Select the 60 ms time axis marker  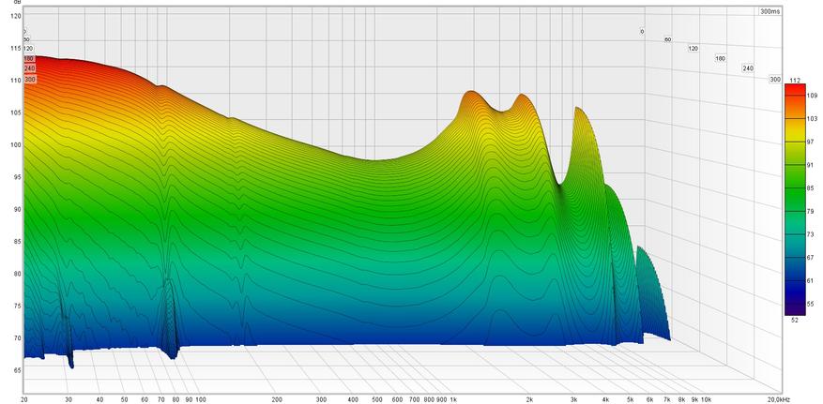[667, 39]
